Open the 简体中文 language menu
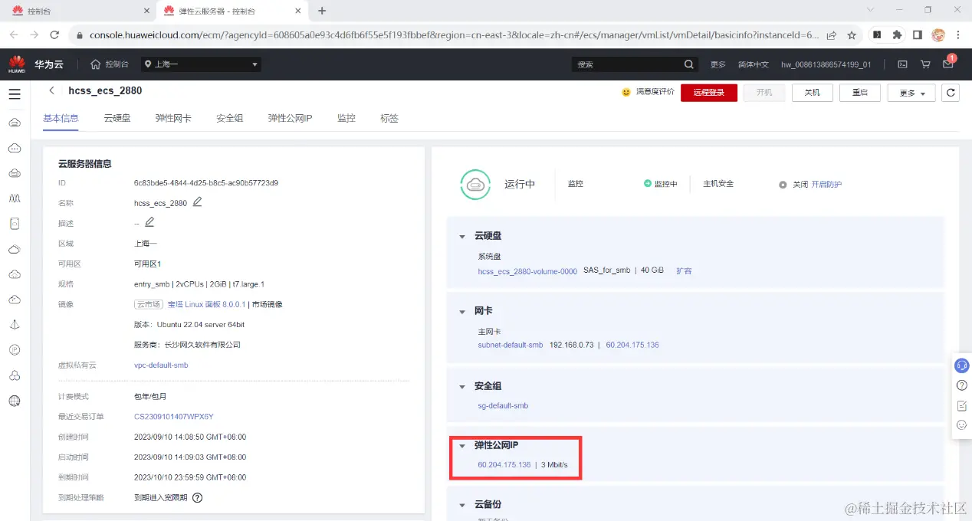The height and width of the screenshot is (521, 972). tap(753, 64)
